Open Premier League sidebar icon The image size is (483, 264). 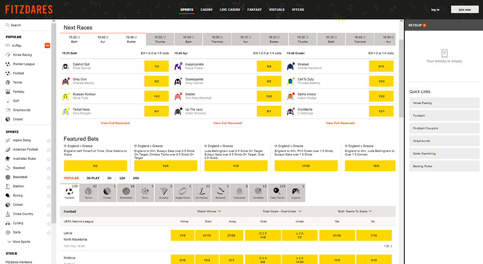(x=8, y=64)
